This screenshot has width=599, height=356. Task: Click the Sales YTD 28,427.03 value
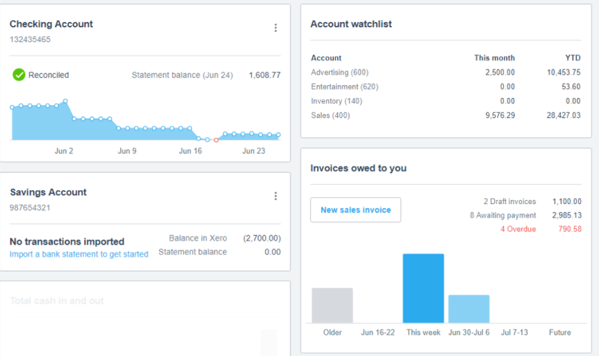pos(564,115)
